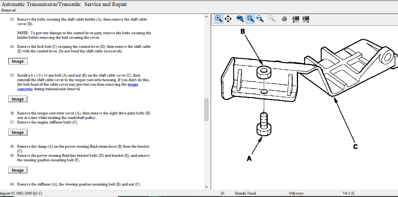Set image zoom to 100%
The width and height of the screenshot is (398, 197).
[240, 19]
